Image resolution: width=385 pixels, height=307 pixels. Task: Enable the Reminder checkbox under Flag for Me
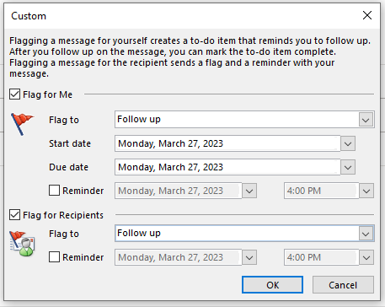click(54, 191)
